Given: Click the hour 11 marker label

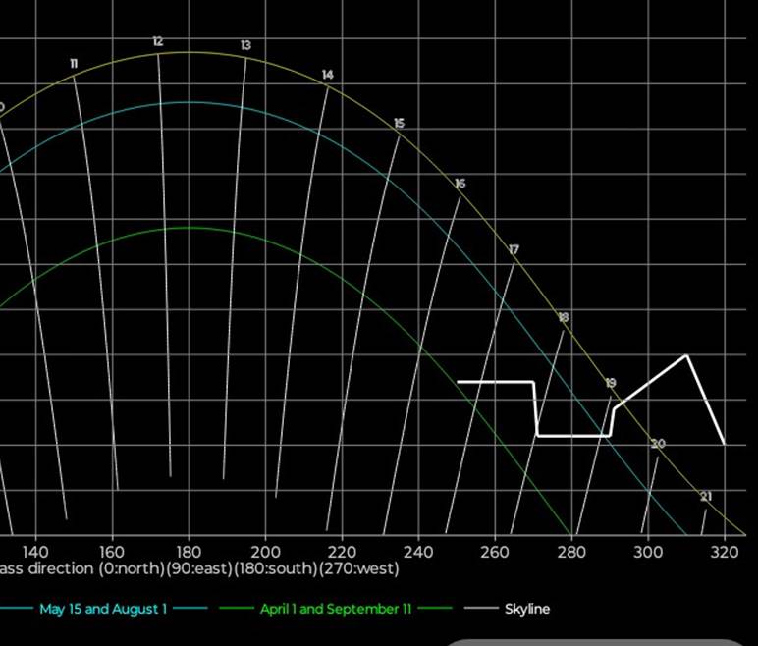Looking at the screenshot, I should 74,64.
